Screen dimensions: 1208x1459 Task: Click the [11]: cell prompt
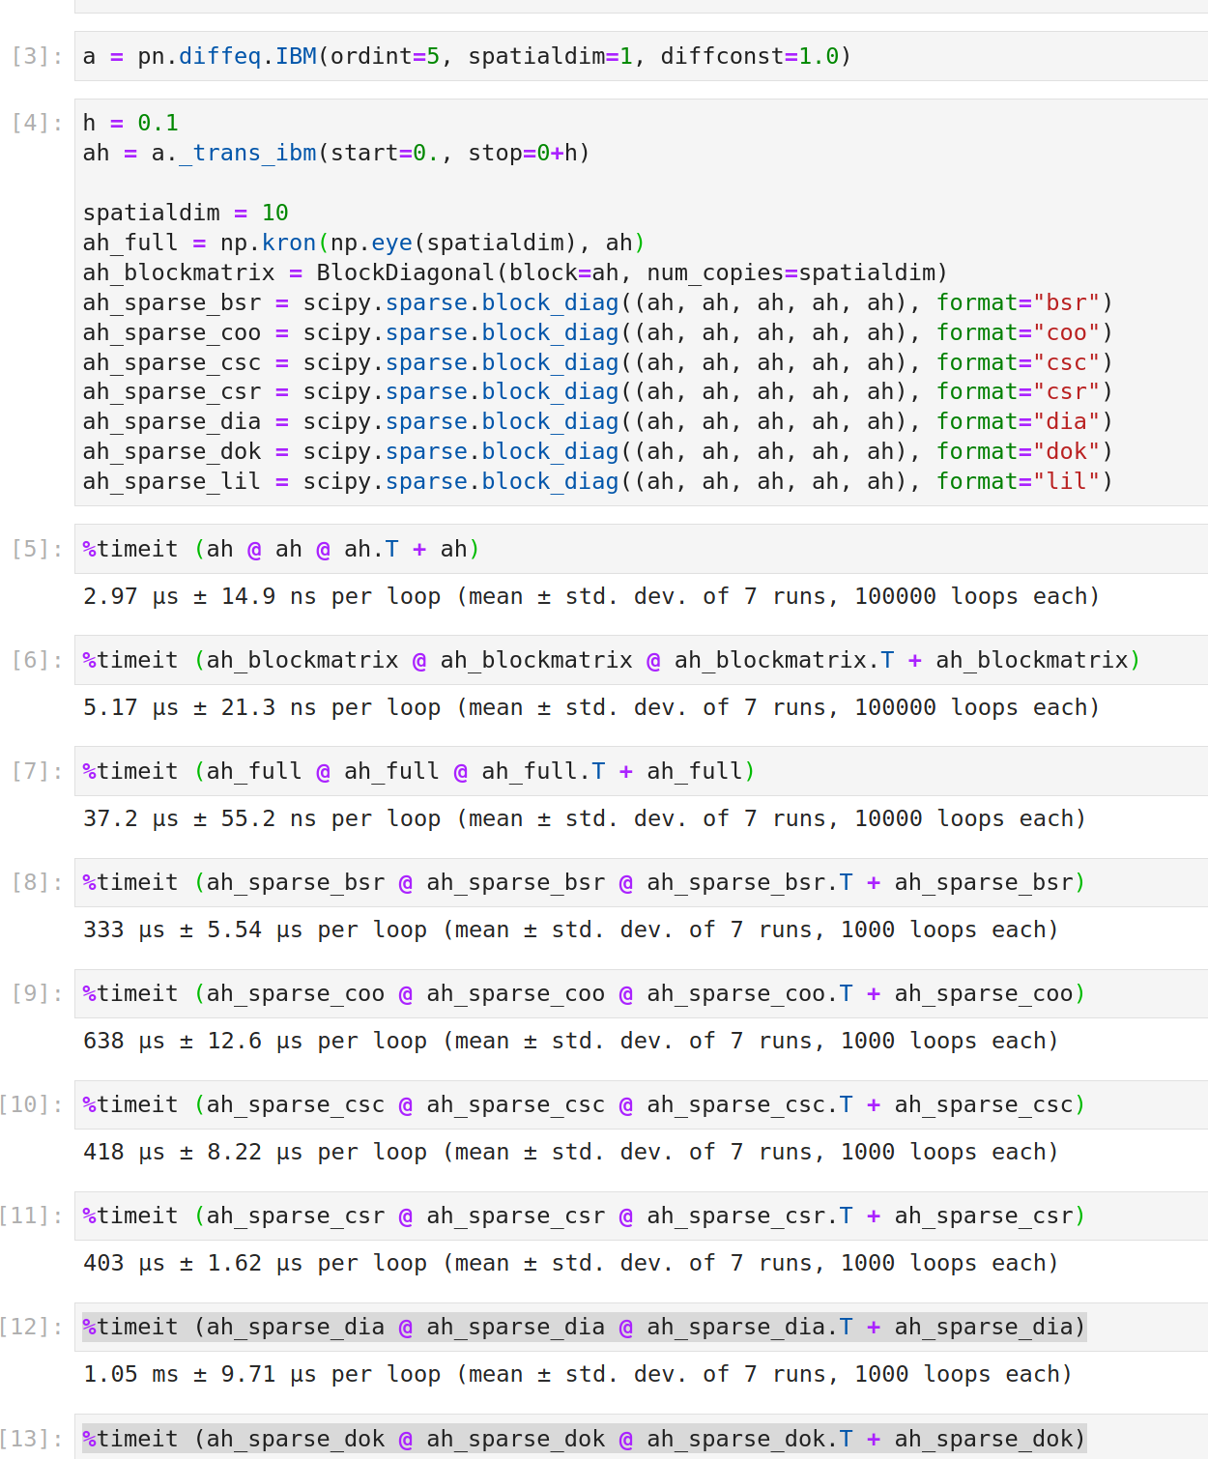pyautogui.click(x=32, y=1216)
